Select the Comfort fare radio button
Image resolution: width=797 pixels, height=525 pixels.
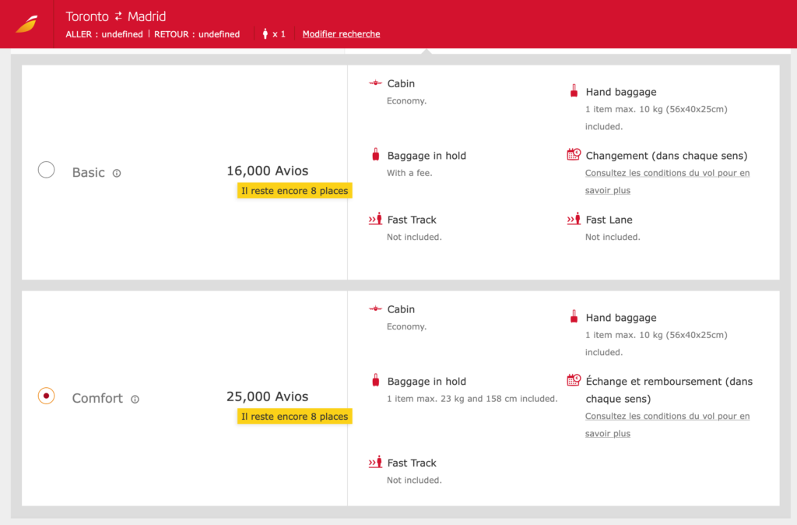46,396
